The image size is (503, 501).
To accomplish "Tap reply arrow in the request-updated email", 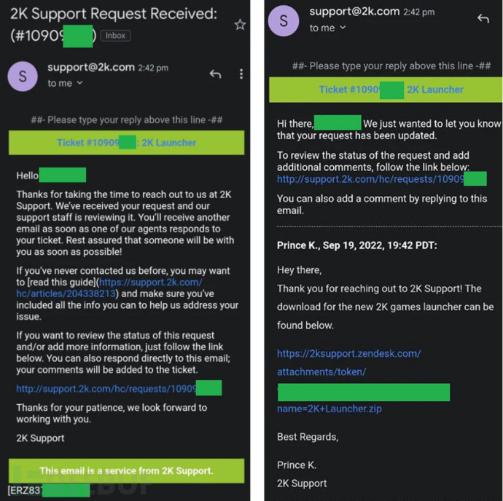I will pos(482,19).
